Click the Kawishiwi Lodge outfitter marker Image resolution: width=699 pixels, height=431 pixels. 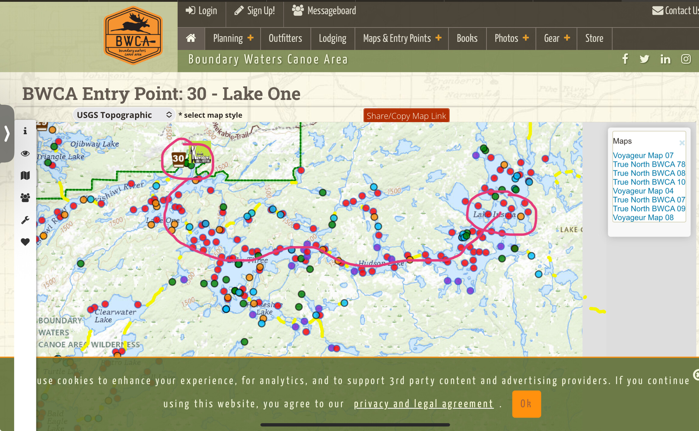[x=200, y=153]
